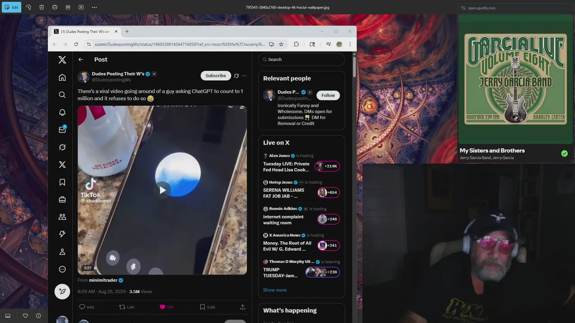Open minimitrader source link
This screenshot has width=575, height=323.
click(x=103, y=280)
